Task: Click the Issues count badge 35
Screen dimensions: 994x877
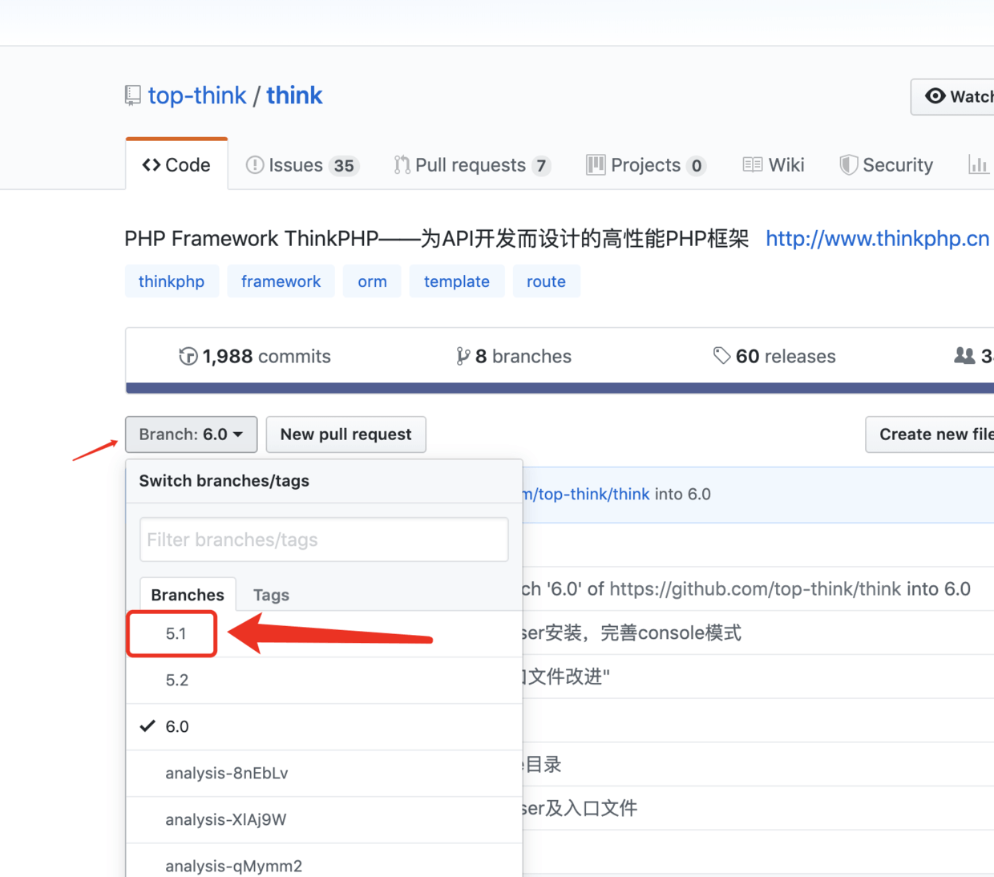Action: (x=344, y=165)
